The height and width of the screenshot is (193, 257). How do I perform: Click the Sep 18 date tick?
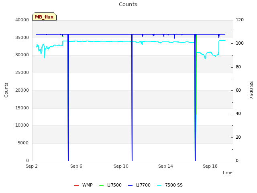210,166
